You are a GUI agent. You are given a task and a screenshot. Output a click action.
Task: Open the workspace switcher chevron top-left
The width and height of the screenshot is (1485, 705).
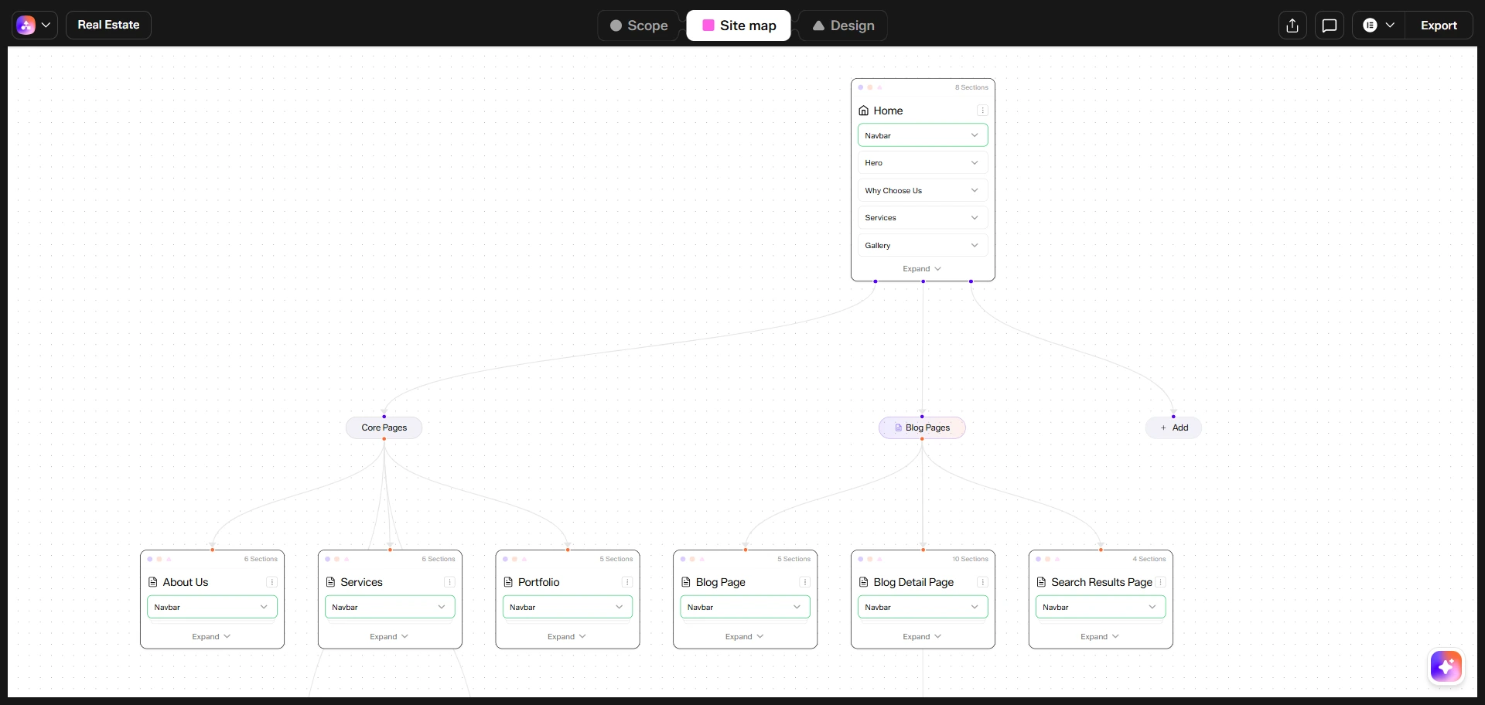click(x=46, y=25)
